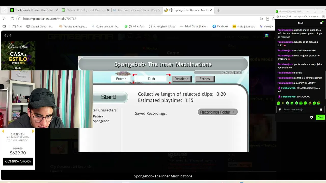Click the Spongebob character name
The height and width of the screenshot is (183, 326).
(x=101, y=121)
